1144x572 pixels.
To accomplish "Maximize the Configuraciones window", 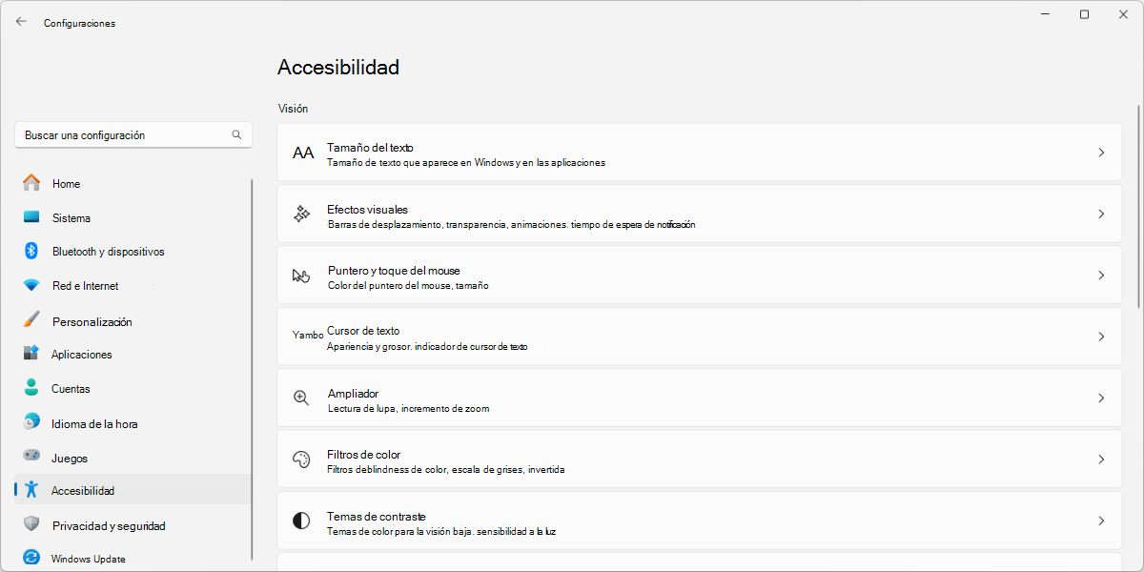I will pyautogui.click(x=1084, y=14).
